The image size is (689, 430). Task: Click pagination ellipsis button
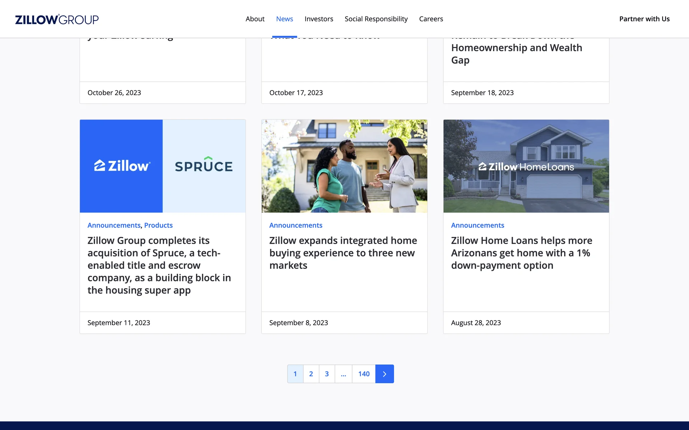[343, 374]
